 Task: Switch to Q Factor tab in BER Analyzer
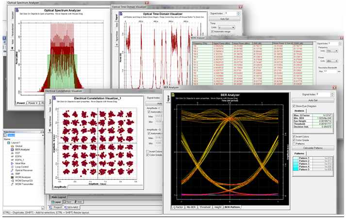[178, 207]
